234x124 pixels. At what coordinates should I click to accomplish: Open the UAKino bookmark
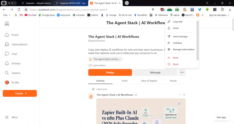click(x=93, y=15)
